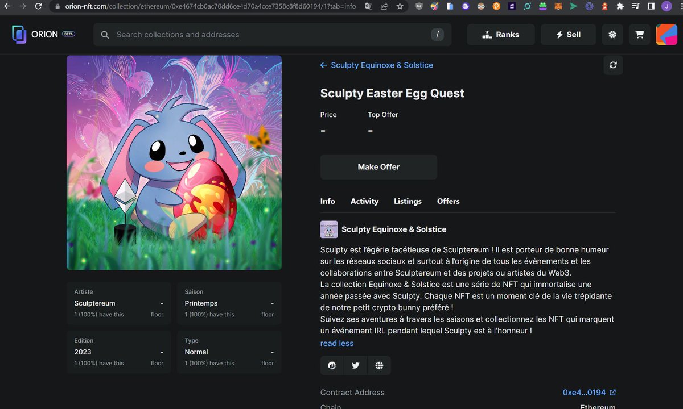
Task: Click the Sculpty Easter Egg Quest title
Action: pyautogui.click(x=392, y=93)
